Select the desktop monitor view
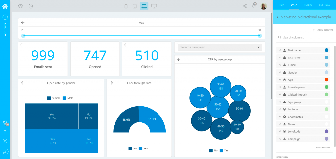Image resolution: width=336 pixels, height=159 pixels. tap(154, 6)
